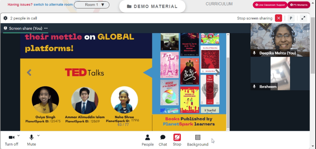
Task: Switch to the Curriculum tab
Action: click(x=219, y=4)
